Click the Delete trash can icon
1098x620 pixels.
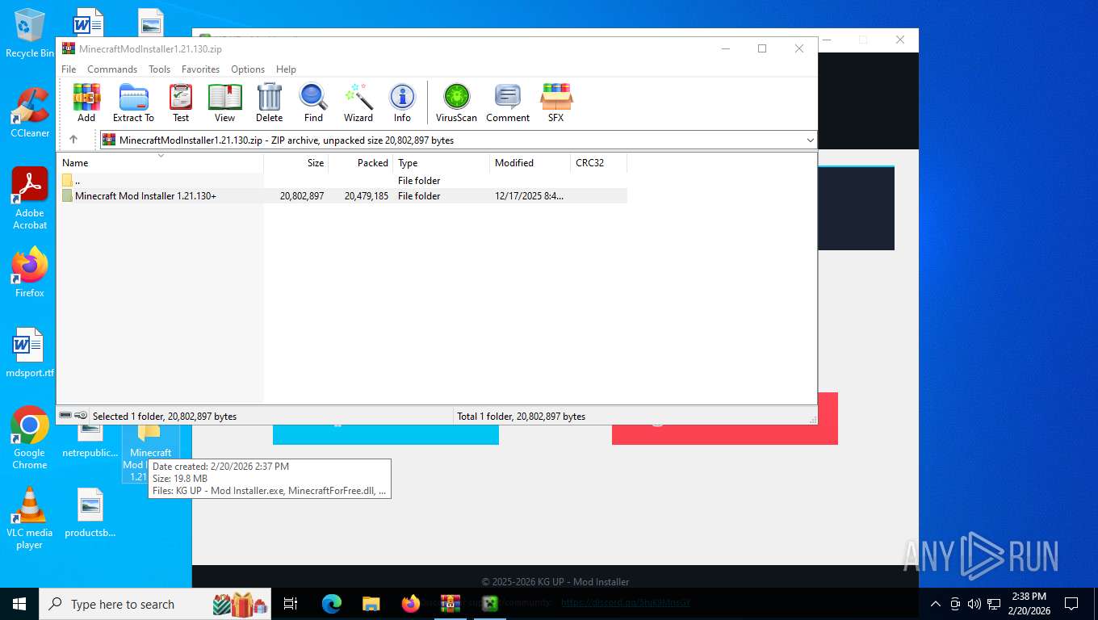click(270, 103)
